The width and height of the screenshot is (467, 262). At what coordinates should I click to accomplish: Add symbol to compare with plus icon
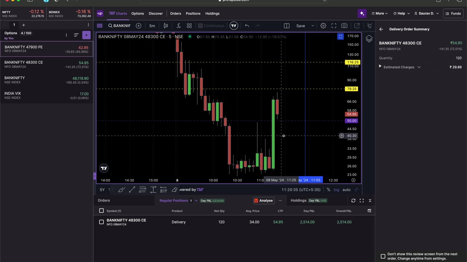pyautogui.click(x=139, y=26)
